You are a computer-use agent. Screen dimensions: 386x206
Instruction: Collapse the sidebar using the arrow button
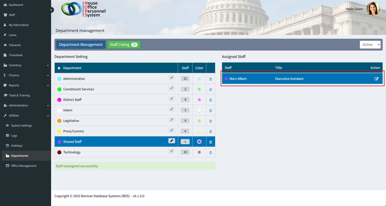[51, 10]
